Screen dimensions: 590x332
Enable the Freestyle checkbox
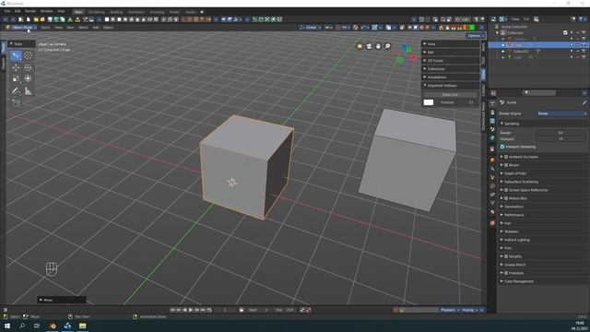pos(506,273)
